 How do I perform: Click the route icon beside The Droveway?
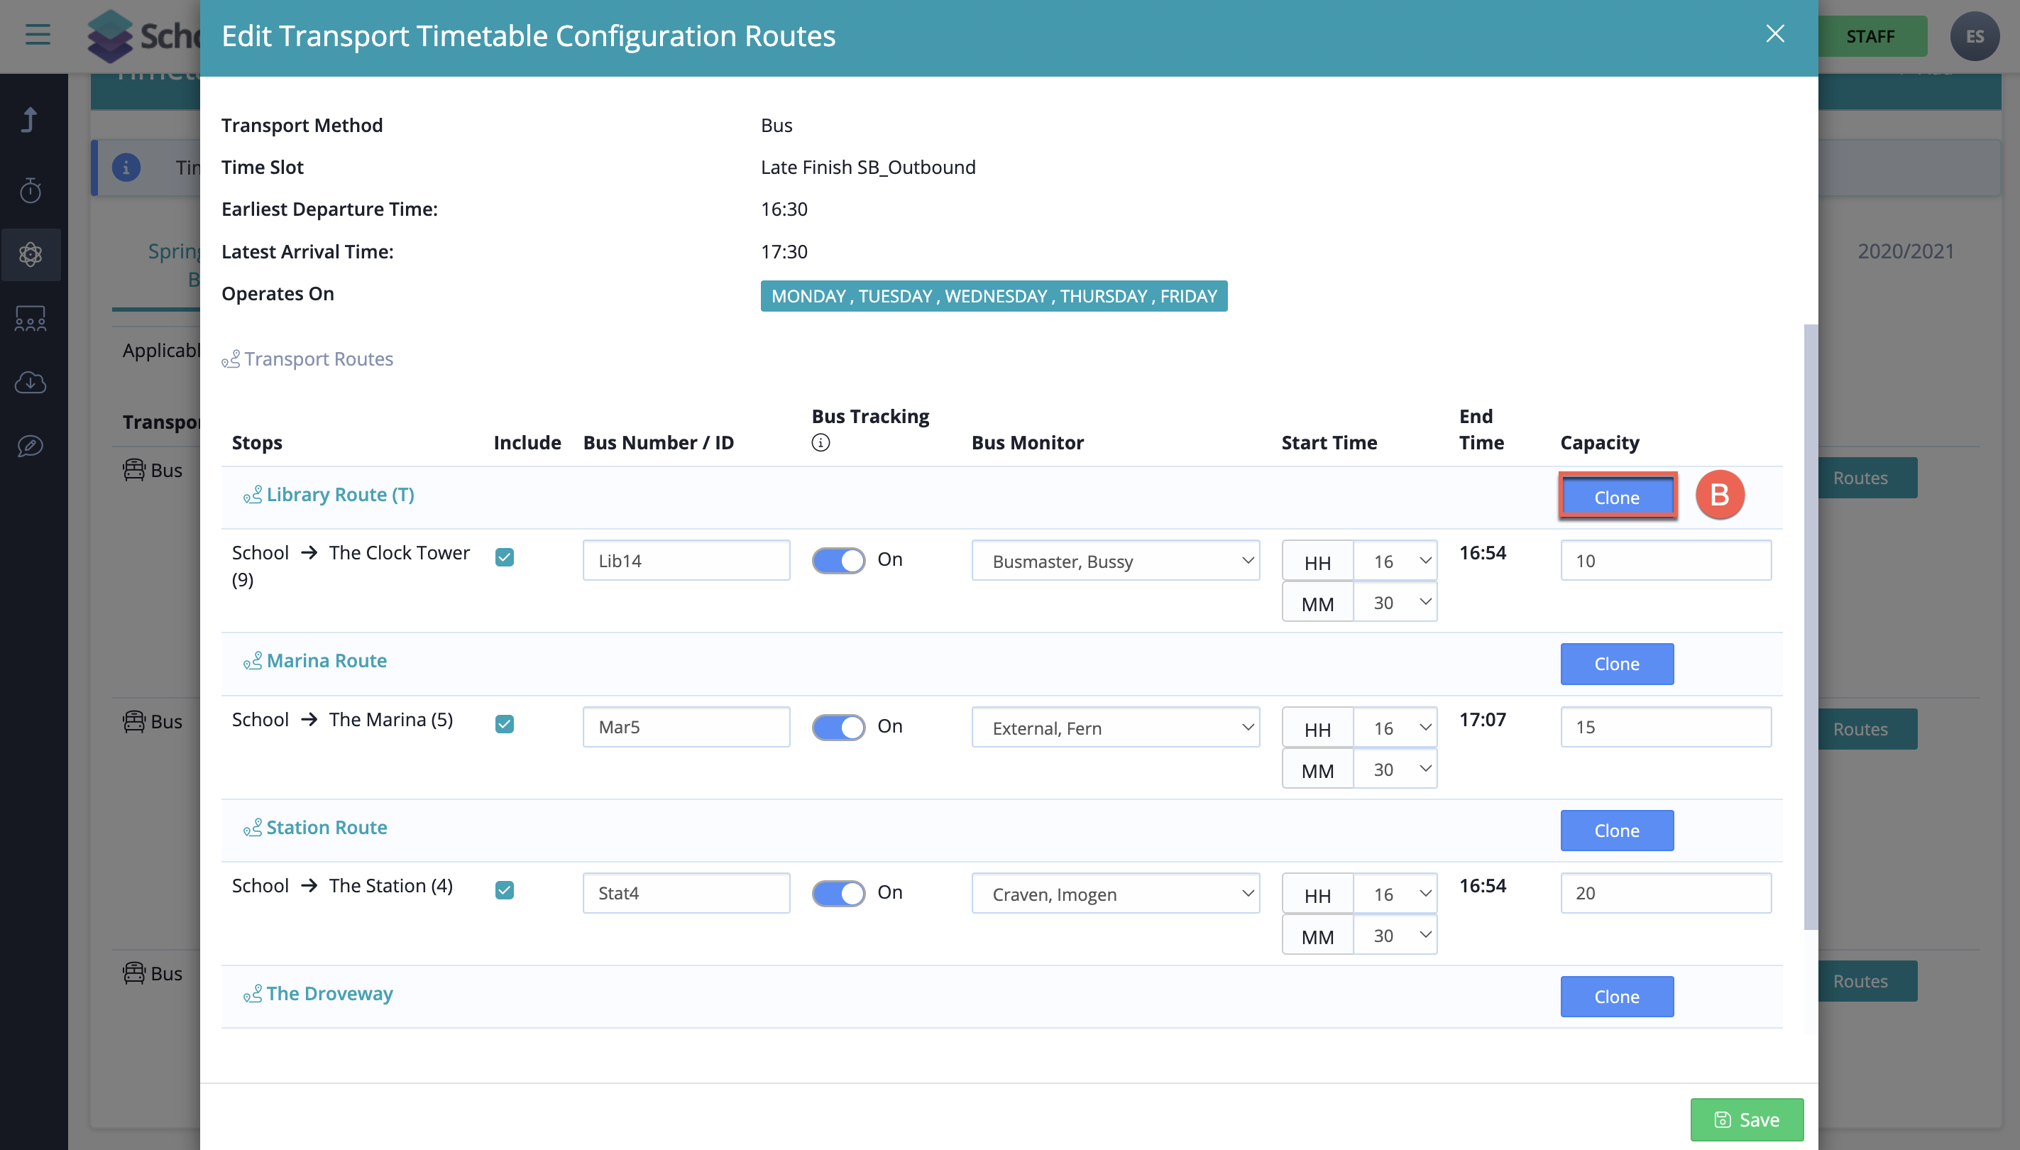click(253, 995)
